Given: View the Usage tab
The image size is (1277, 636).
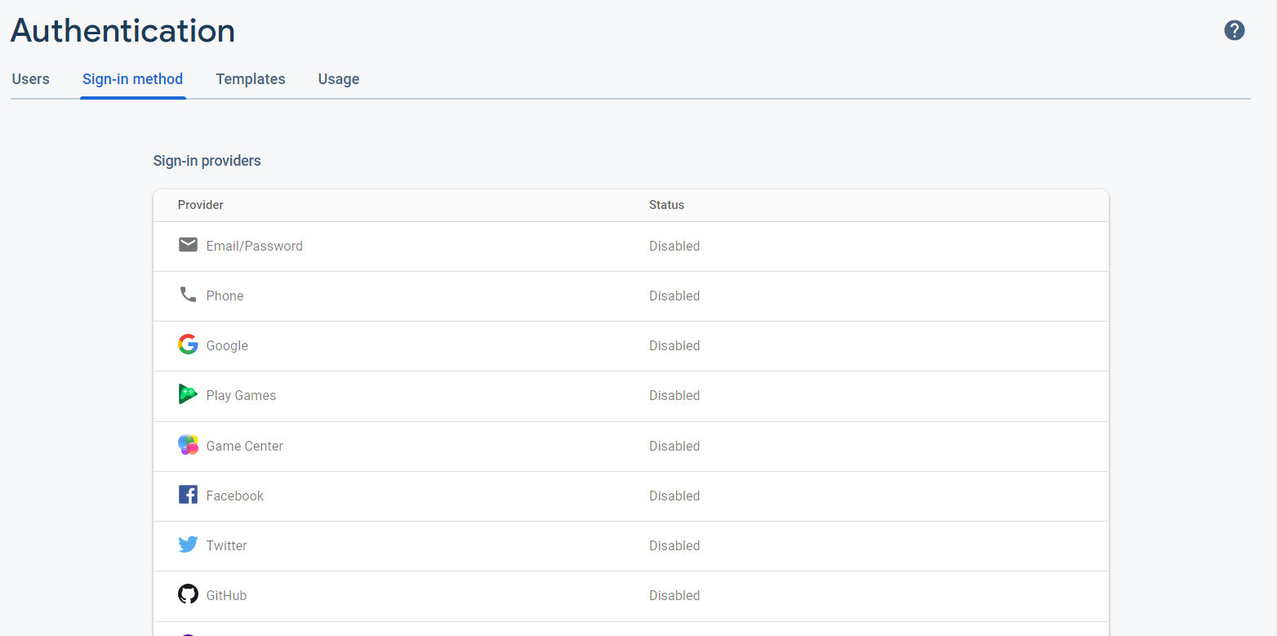Looking at the screenshot, I should point(338,78).
